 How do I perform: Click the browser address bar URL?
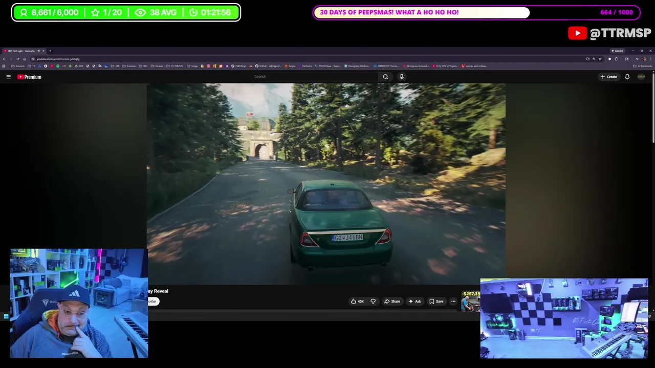tap(58, 59)
